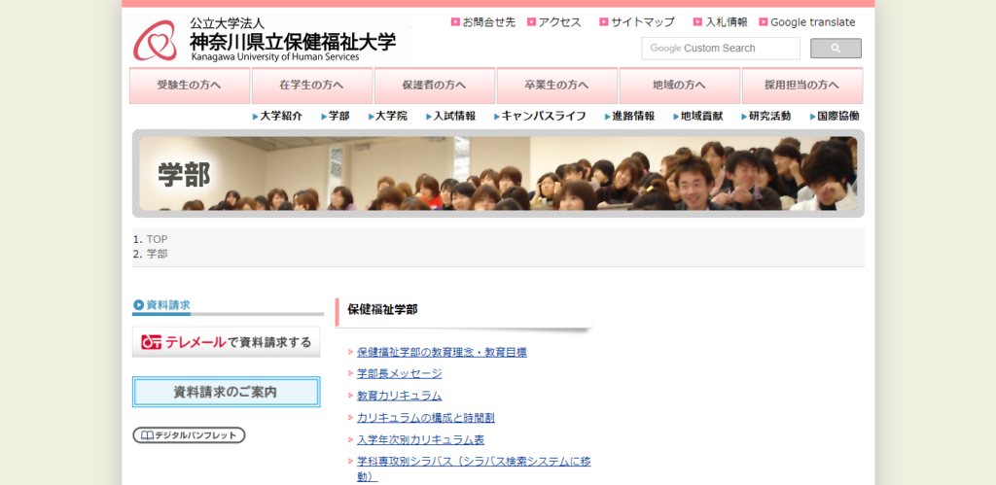The height and width of the screenshot is (485, 996).
Task: Click the Google Custom Search field
Action: [721, 49]
